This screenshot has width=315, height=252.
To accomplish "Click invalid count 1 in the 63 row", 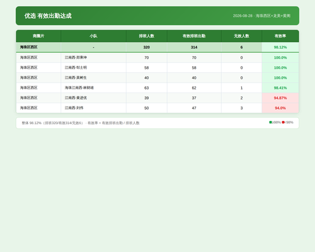I will coord(241,88).
